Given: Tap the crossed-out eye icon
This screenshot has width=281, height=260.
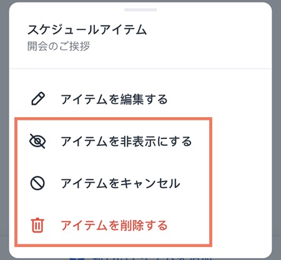Looking at the screenshot, I should (x=37, y=141).
